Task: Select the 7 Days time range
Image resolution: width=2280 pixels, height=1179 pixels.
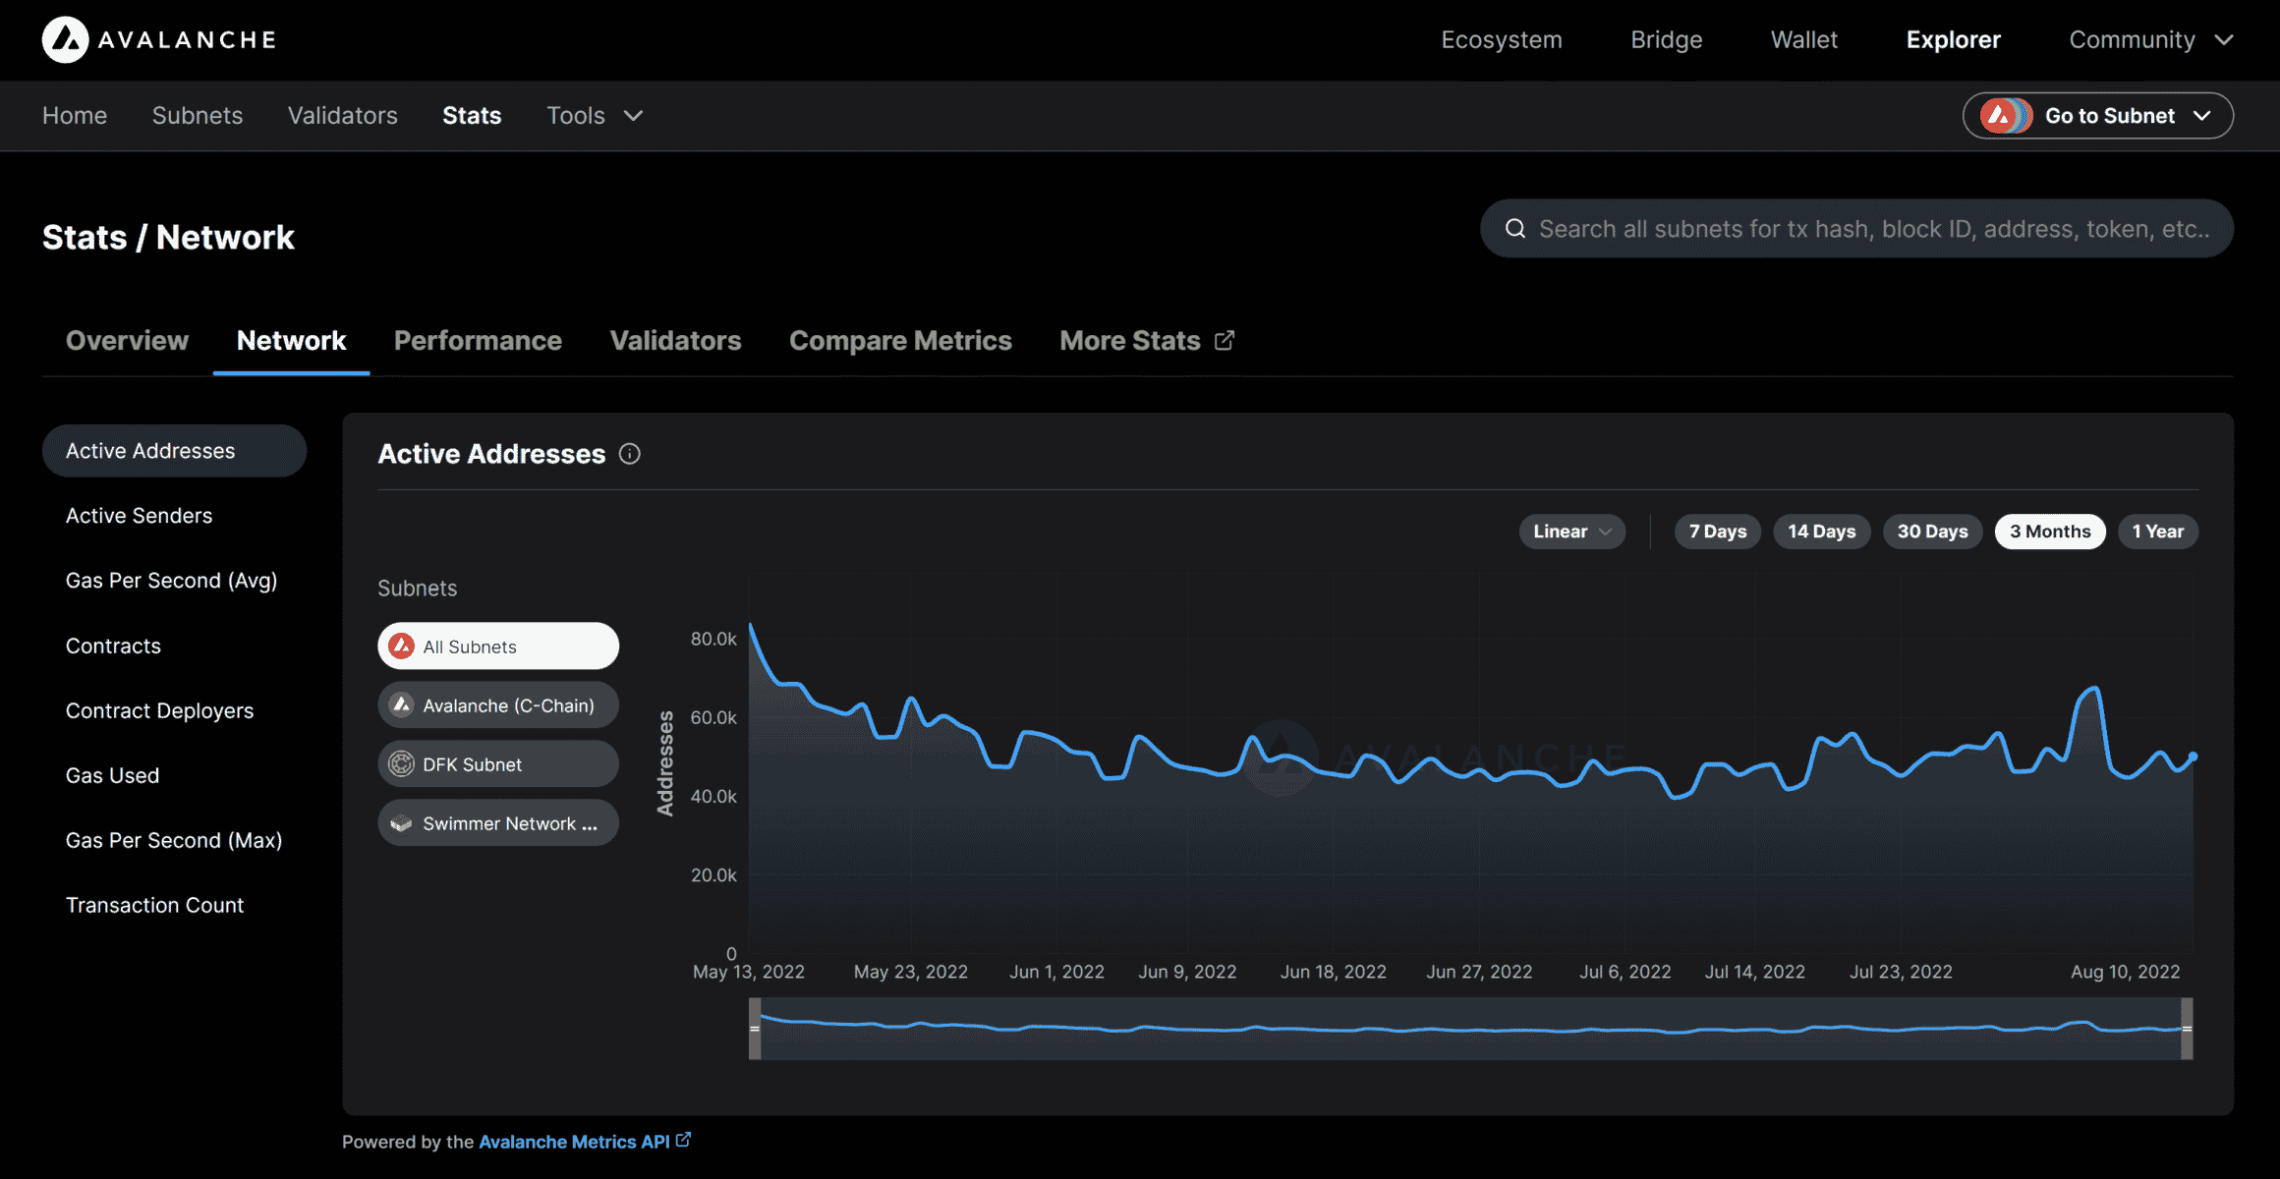Action: click(x=1717, y=531)
